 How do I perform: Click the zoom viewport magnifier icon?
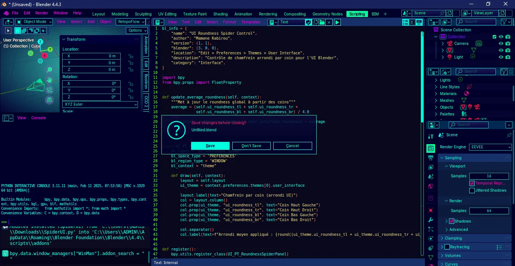pyautogui.click(x=49, y=70)
